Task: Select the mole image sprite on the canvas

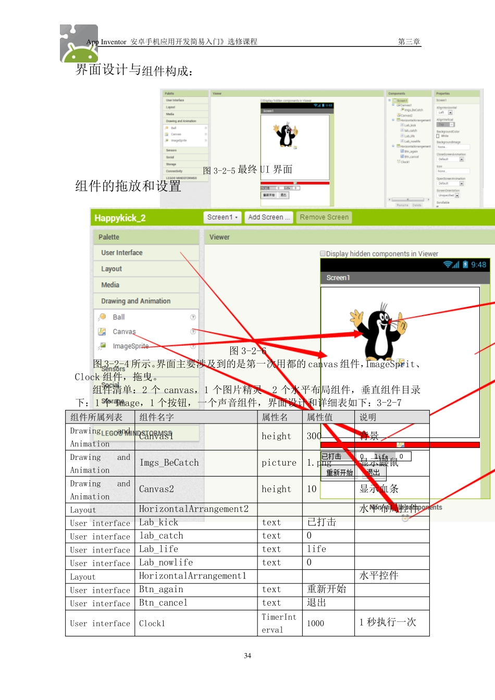Action: [x=379, y=332]
